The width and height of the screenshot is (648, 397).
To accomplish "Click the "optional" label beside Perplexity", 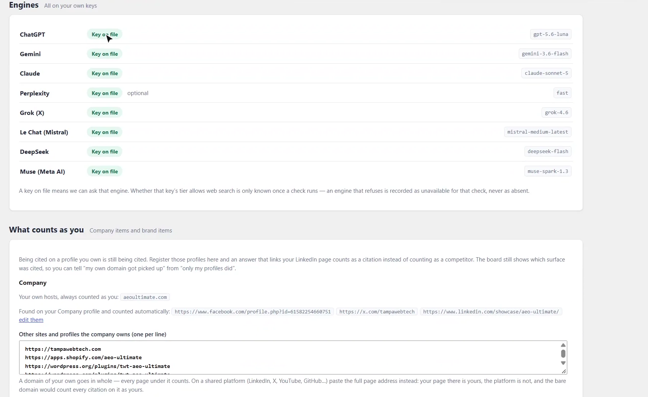I will [x=138, y=93].
